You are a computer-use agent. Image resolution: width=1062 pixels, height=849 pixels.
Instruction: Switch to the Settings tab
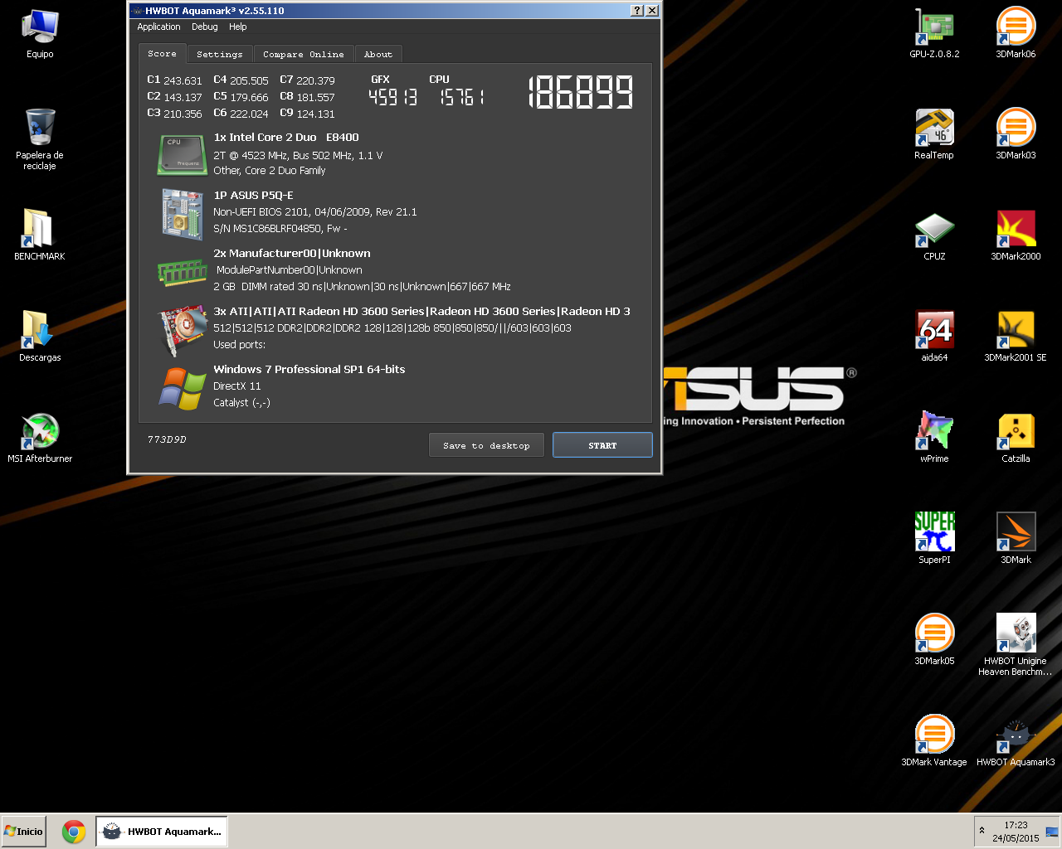pyautogui.click(x=220, y=54)
